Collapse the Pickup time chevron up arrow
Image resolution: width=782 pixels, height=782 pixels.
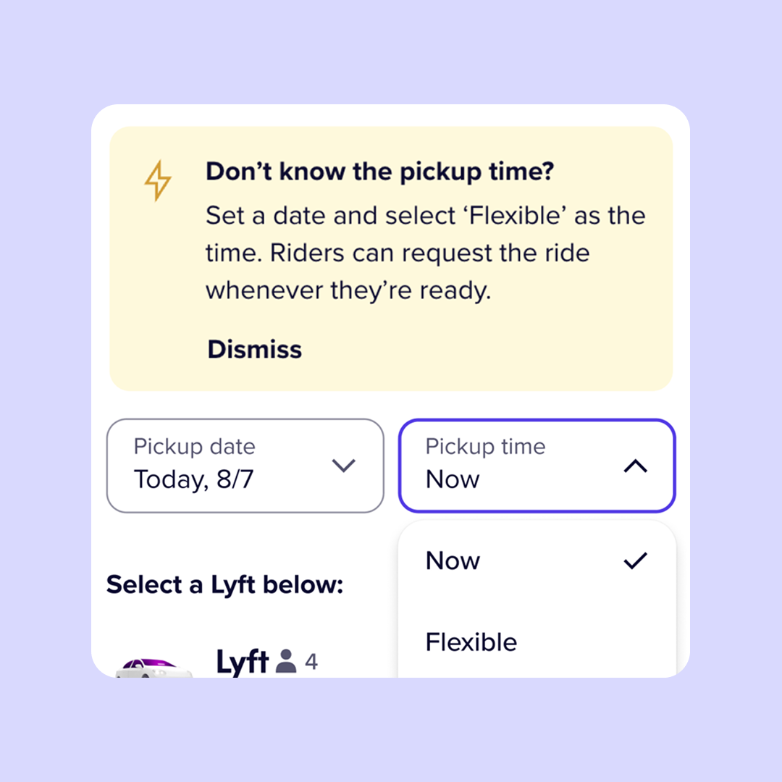click(x=635, y=467)
